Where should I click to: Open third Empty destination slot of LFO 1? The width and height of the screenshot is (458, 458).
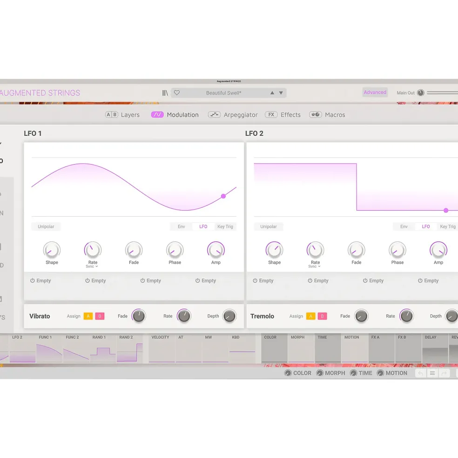click(x=151, y=280)
